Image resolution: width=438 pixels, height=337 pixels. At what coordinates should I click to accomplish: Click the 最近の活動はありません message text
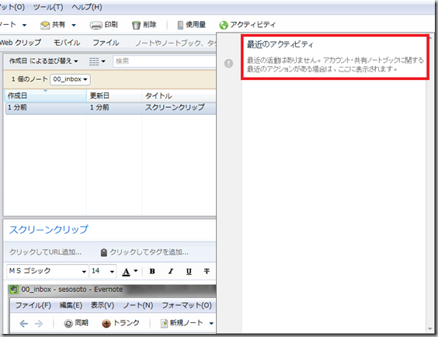[335, 64]
